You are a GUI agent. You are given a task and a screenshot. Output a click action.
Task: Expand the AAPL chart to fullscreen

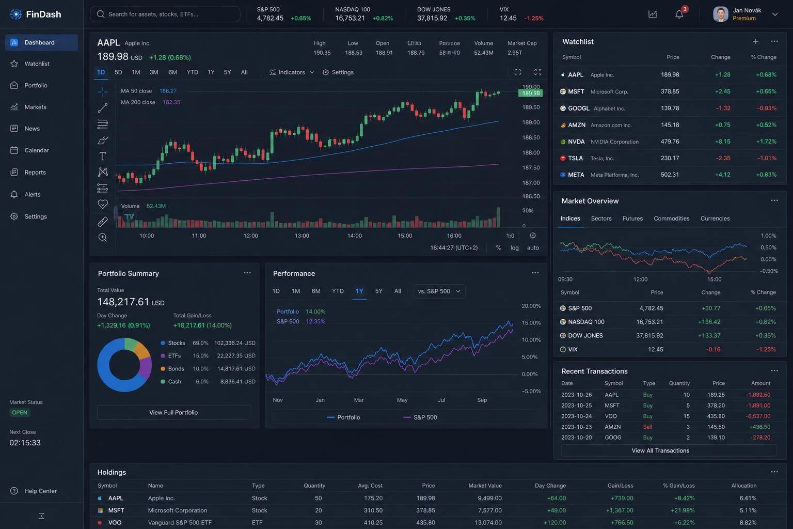click(x=537, y=72)
